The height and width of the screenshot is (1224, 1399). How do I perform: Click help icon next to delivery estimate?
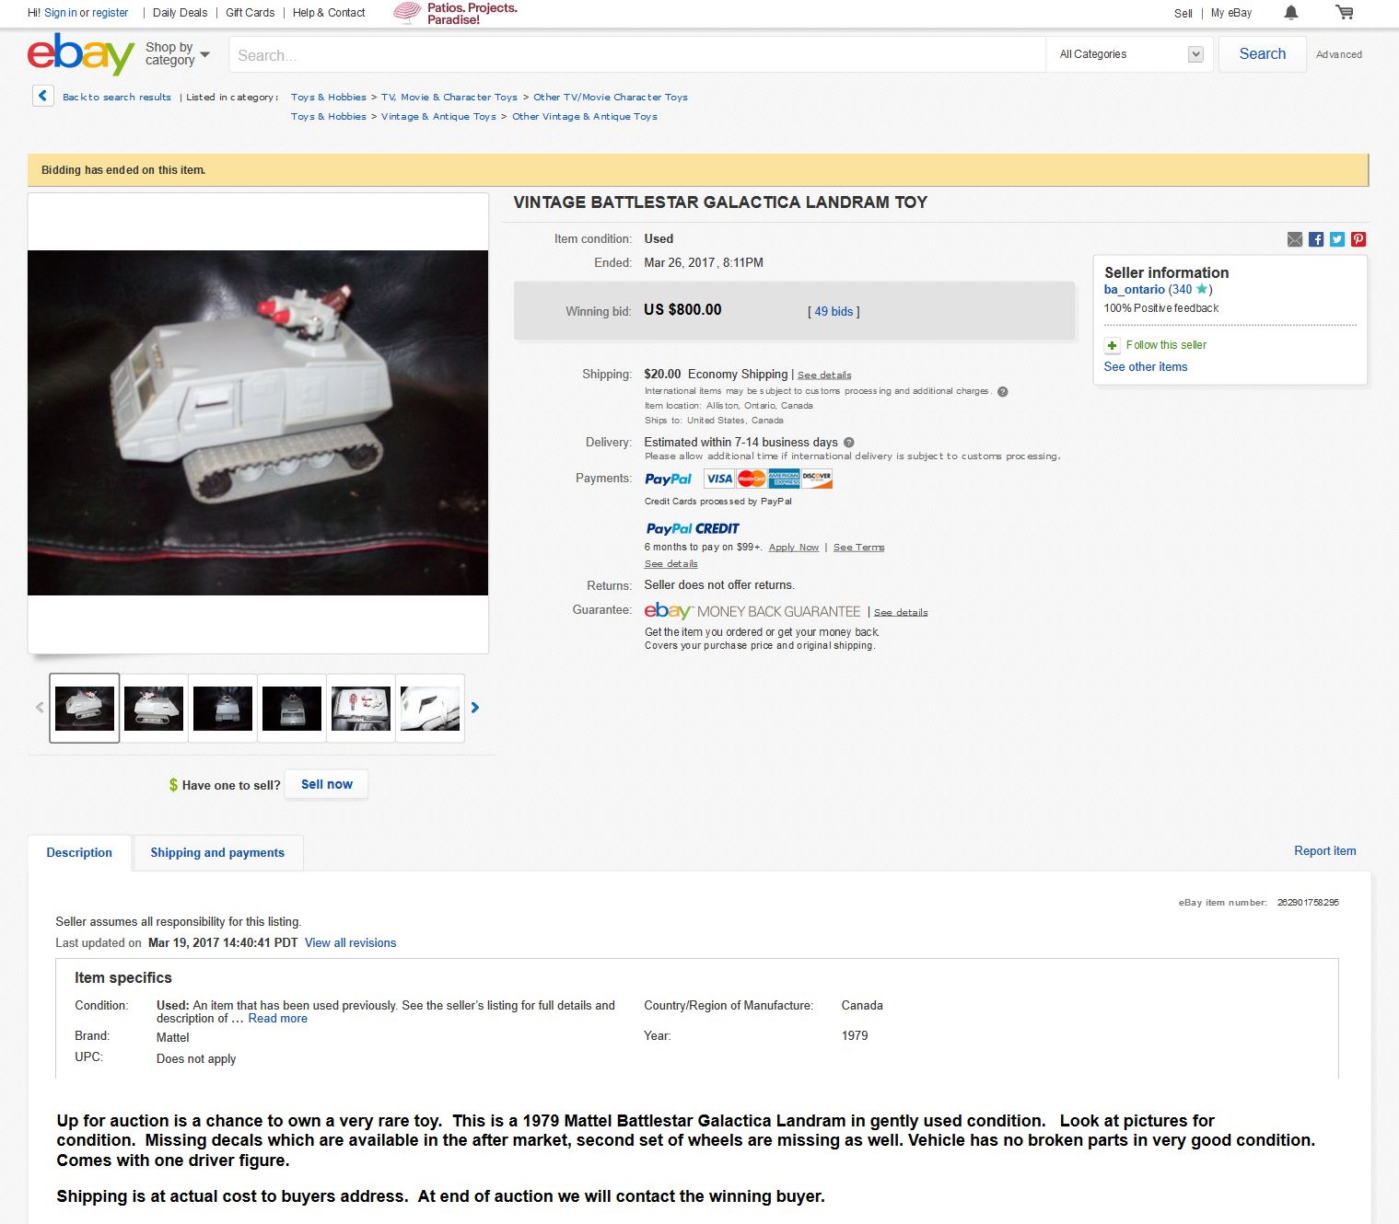[849, 443]
